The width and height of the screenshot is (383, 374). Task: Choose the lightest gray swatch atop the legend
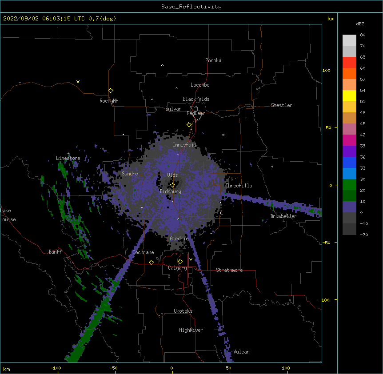click(349, 40)
